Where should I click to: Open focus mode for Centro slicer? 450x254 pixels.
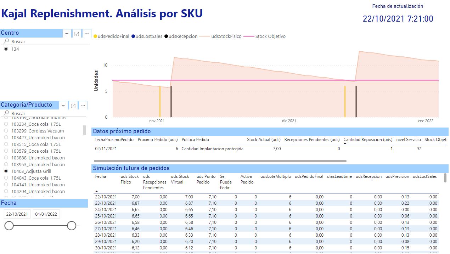(77, 34)
